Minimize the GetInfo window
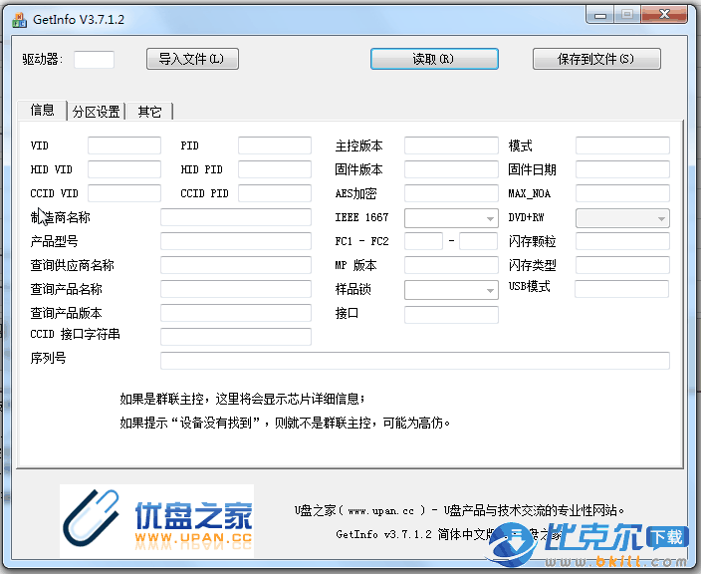 point(600,16)
